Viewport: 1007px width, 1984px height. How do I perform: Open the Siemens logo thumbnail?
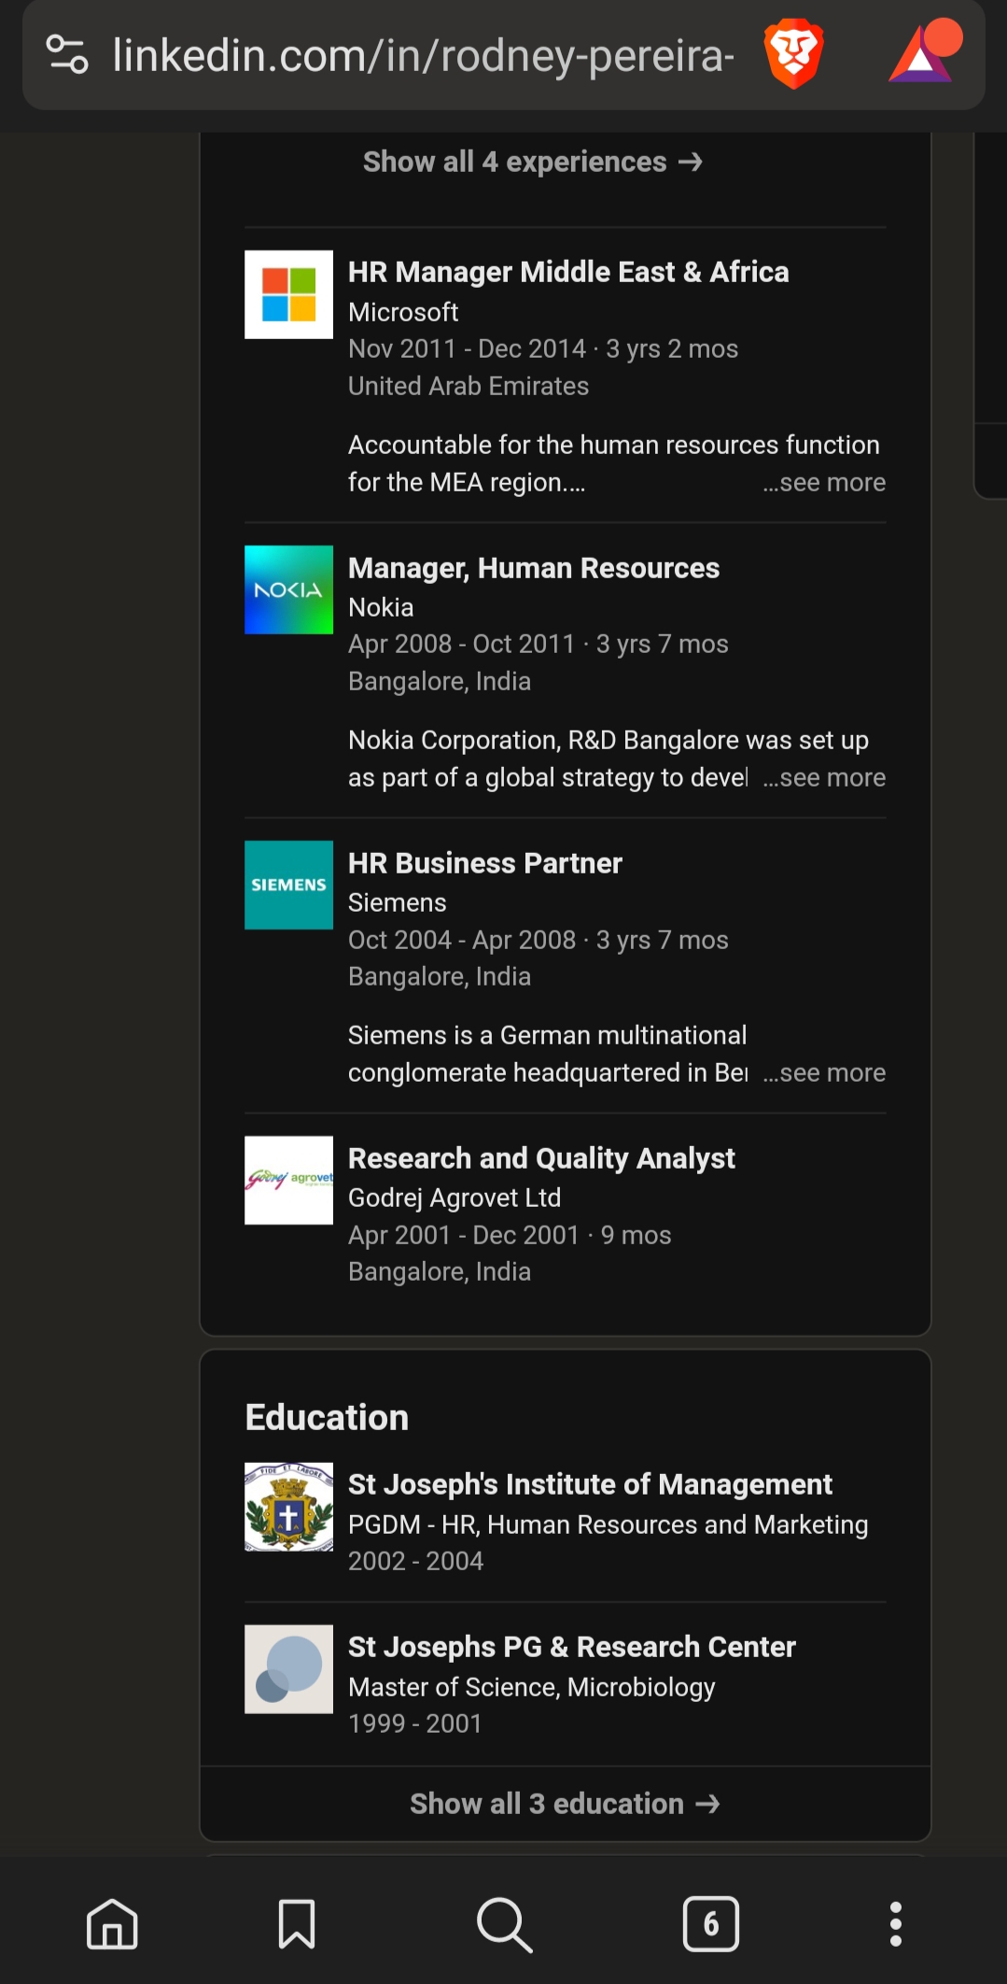[288, 885]
